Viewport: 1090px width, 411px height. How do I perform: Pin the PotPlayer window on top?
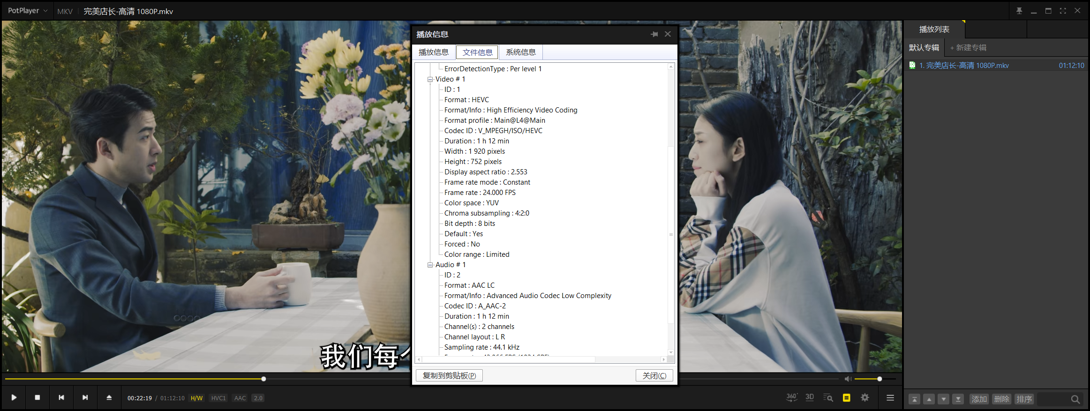1019,11
